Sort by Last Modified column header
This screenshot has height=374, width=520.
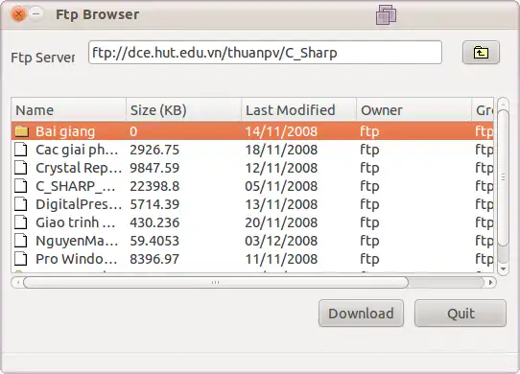(x=298, y=110)
